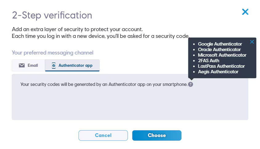Click the phone shield Authenticator icon
The height and width of the screenshot is (149, 260).
pos(54,65)
